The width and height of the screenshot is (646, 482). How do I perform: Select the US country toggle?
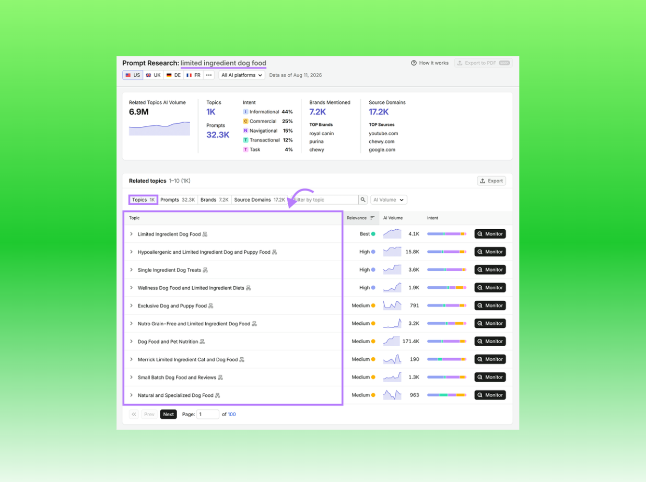(133, 75)
